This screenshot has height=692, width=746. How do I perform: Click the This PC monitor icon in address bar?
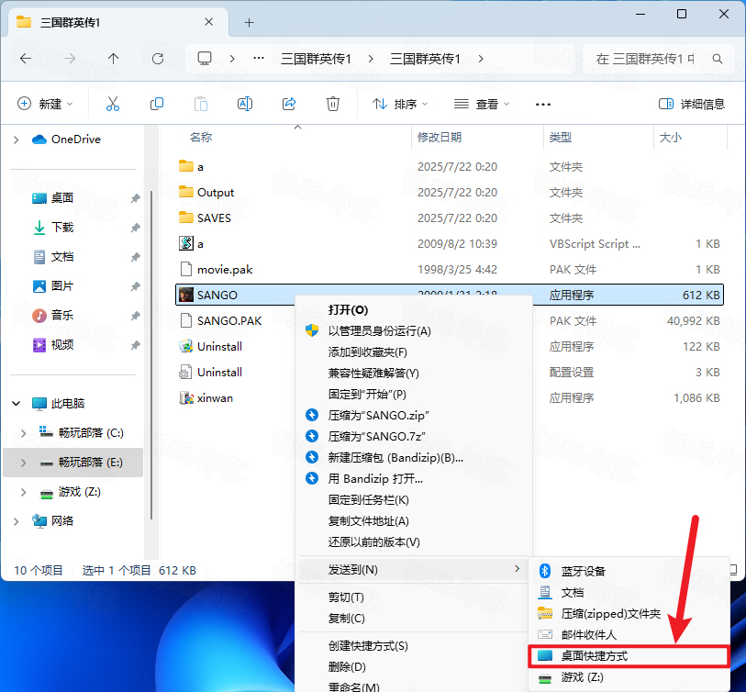(x=205, y=59)
